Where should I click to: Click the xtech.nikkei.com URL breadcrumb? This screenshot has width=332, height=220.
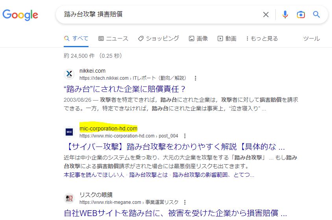click(x=133, y=78)
